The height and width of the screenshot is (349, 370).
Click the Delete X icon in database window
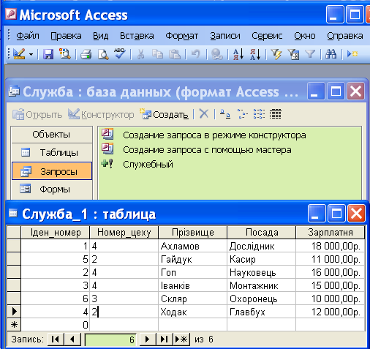click(x=204, y=114)
